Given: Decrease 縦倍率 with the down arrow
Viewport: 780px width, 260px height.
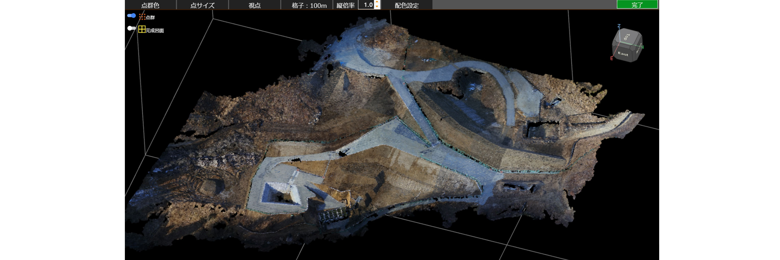Looking at the screenshot, I should 377,7.
